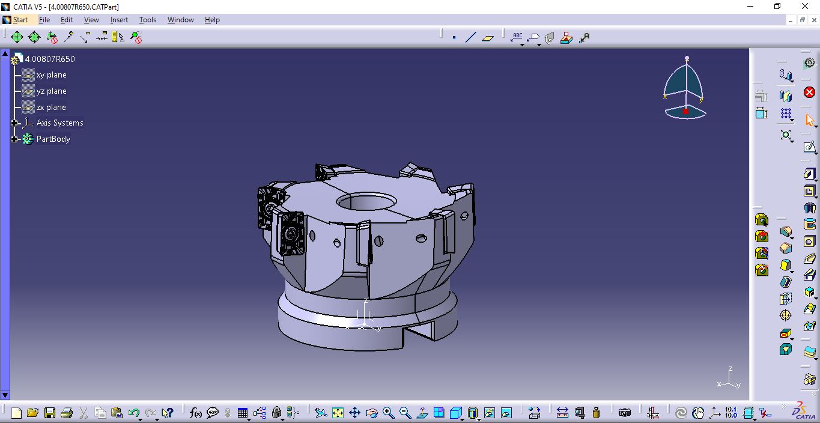
Task: Click the Plane creation icon
Action: (488, 37)
